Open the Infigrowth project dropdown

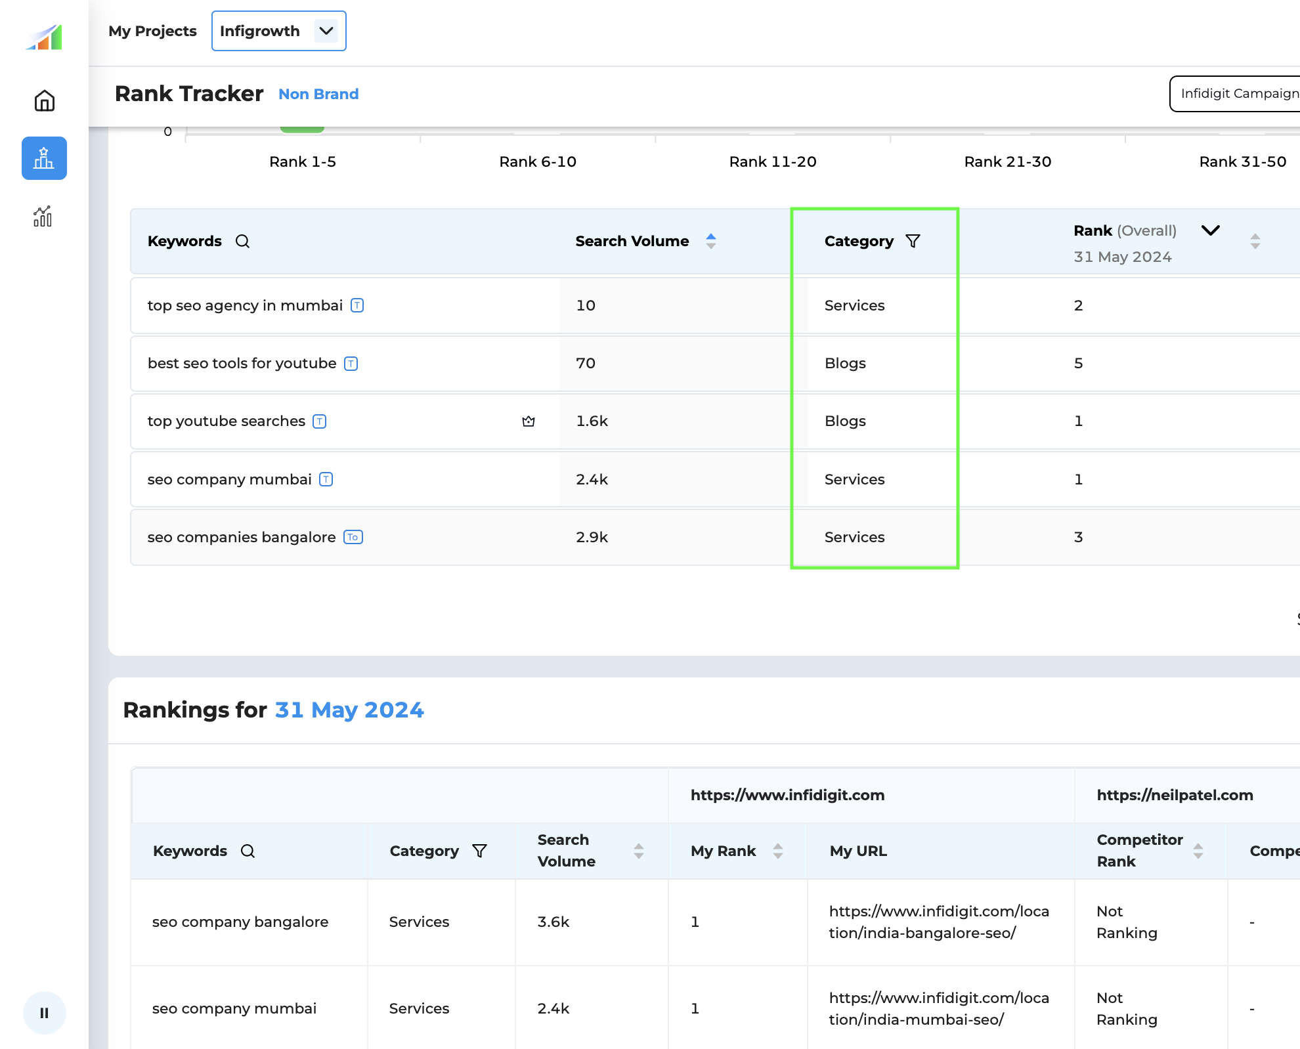point(278,31)
